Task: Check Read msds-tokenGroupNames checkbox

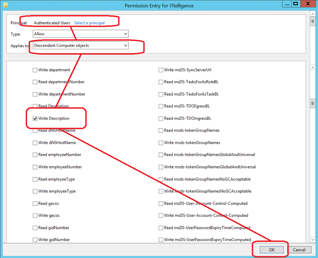Action: (161, 131)
